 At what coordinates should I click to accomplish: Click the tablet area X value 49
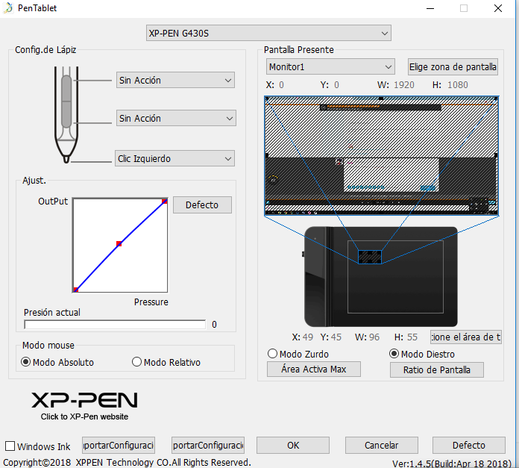coord(307,337)
